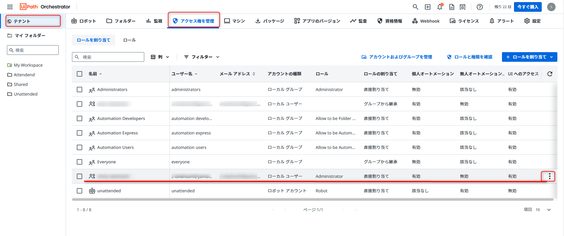Refresh the role assignments table
Viewport: 564px width, 236px height.
point(550,74)
